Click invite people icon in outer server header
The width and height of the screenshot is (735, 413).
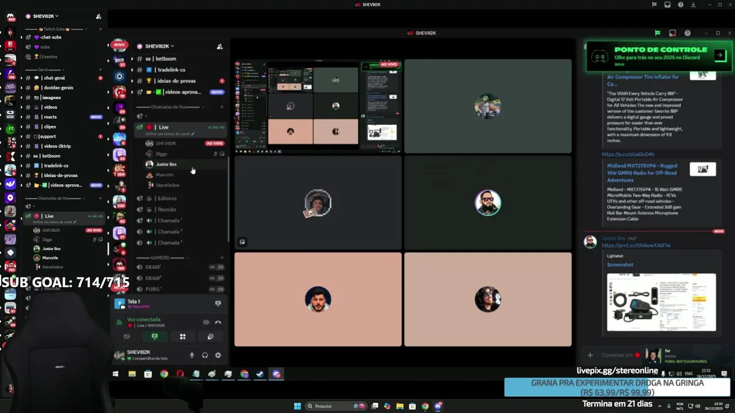tap(98, 17)
